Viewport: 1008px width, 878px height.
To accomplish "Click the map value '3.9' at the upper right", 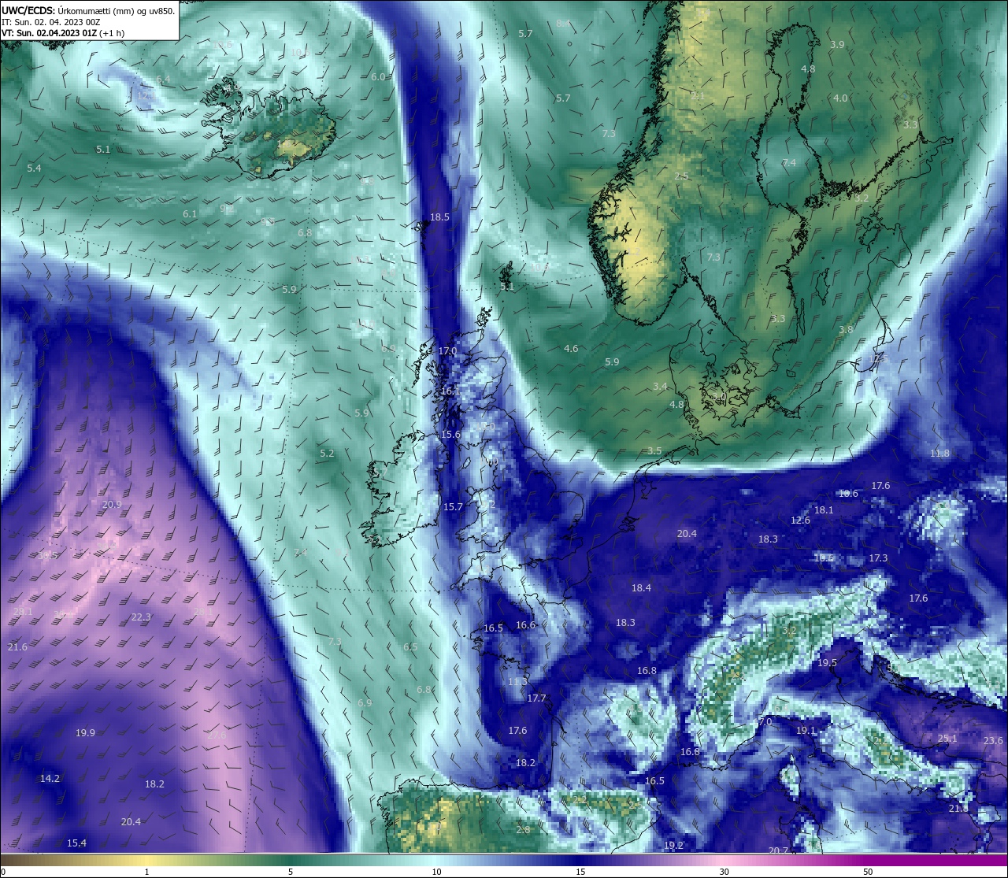I will (x=837, y=44).
